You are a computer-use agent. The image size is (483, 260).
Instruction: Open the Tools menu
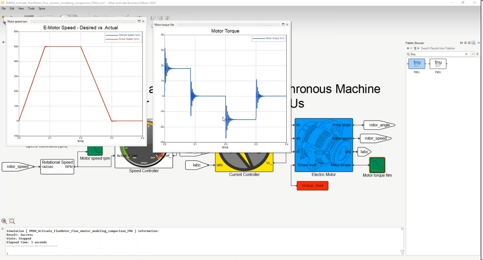tap(31, 8)
